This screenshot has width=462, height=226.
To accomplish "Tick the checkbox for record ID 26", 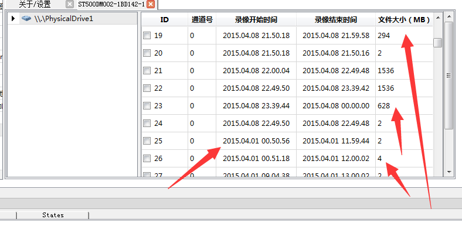I will 147,159.
